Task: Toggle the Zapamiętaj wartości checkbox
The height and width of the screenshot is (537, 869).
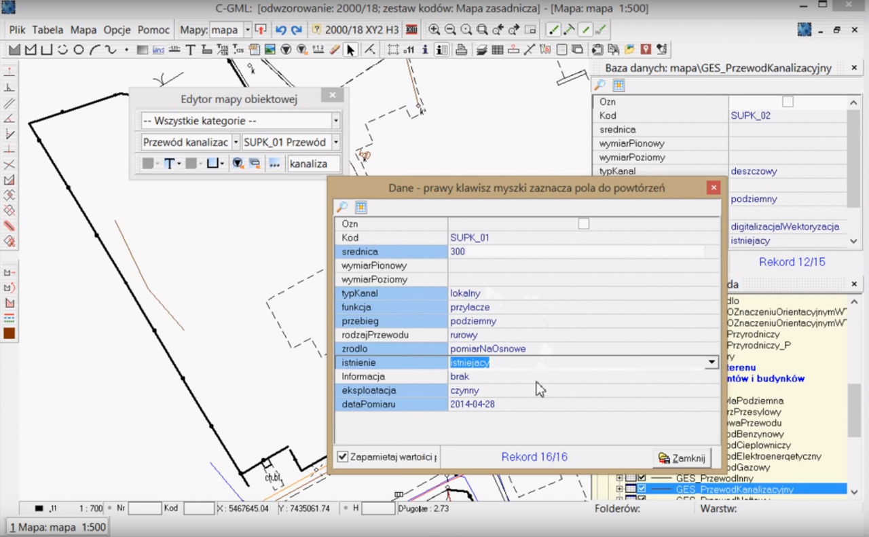Action: (343, 457)
